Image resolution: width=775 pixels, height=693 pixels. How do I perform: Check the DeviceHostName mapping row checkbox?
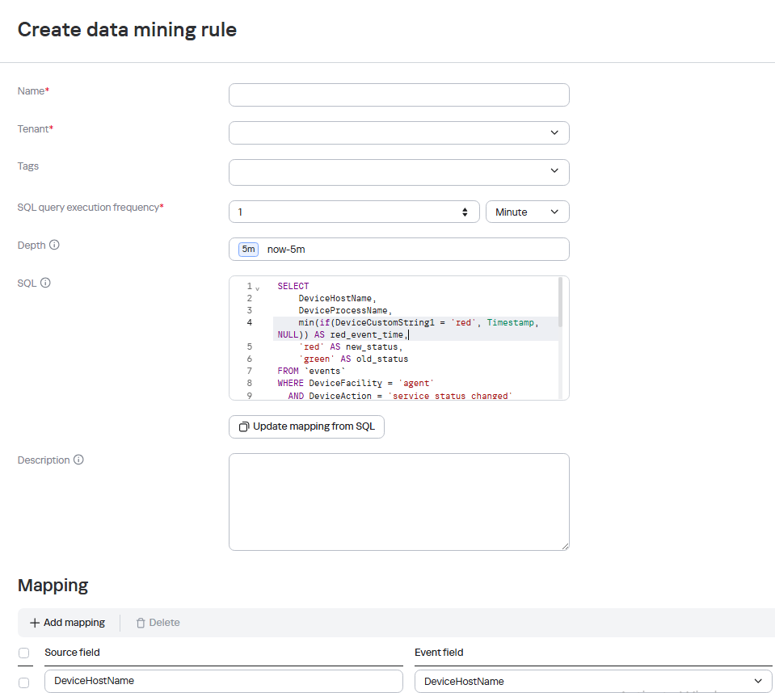[x=23, y=682]
